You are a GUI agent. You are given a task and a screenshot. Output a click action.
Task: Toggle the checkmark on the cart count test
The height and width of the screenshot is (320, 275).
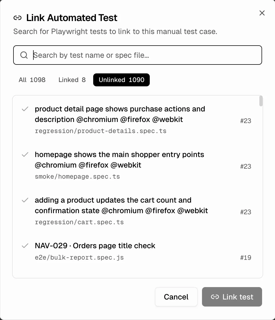pyautogui.click(x=25, y=200)
